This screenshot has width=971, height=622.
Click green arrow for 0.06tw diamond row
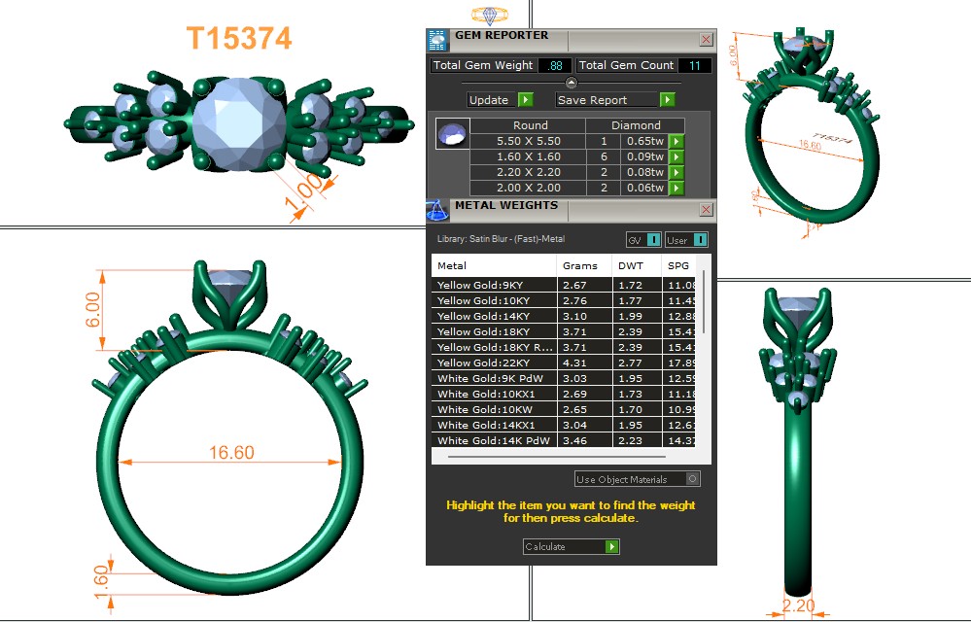tap(676, 189)
